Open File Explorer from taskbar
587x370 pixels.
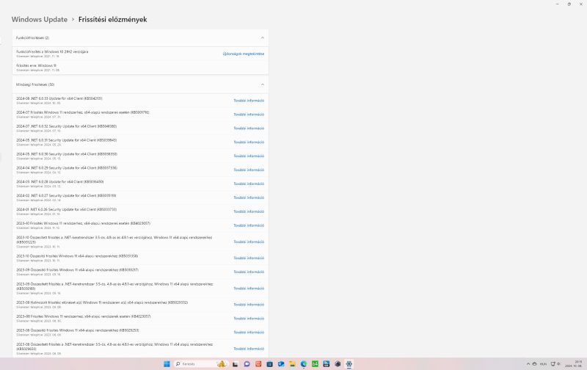tap(292, 364)
